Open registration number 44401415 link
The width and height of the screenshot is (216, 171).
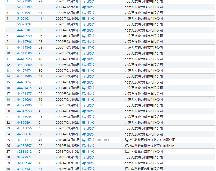click(x=24, y=88)
